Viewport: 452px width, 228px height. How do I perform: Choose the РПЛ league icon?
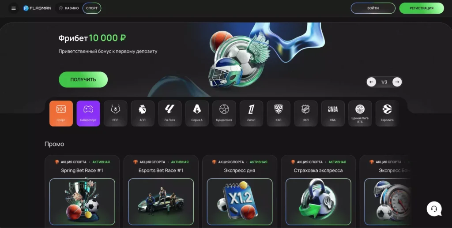(x=115, y=113)
